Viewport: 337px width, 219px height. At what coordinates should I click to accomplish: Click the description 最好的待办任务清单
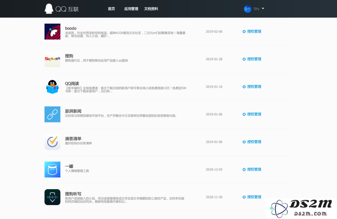coord(79,143)
